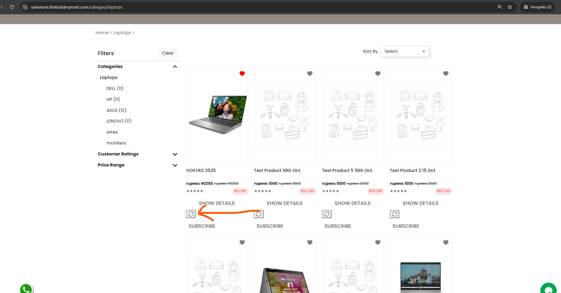The image size is (561, 293).
Task: Open the Incognito (2) window indicator
Action: 538,7
